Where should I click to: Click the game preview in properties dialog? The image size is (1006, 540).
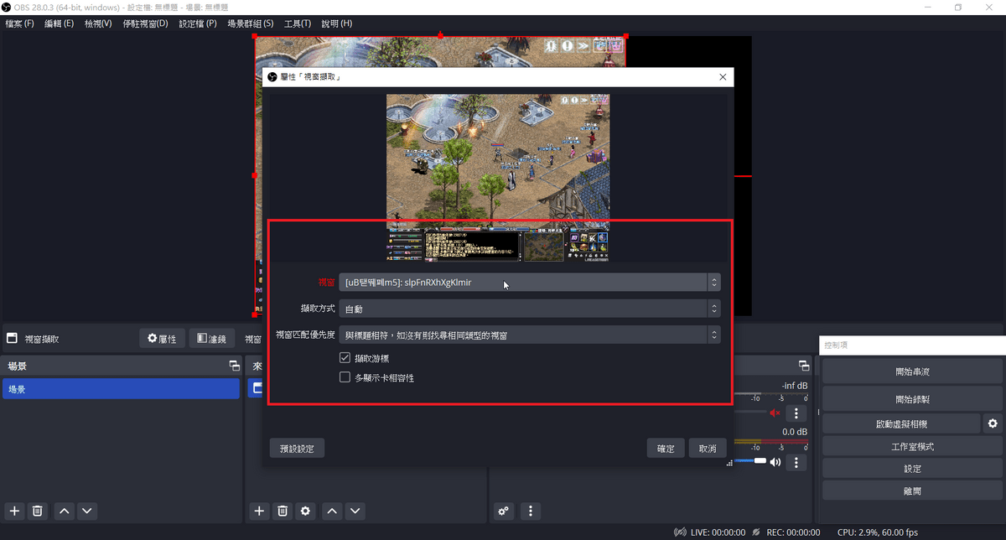[x=498, y=178]
